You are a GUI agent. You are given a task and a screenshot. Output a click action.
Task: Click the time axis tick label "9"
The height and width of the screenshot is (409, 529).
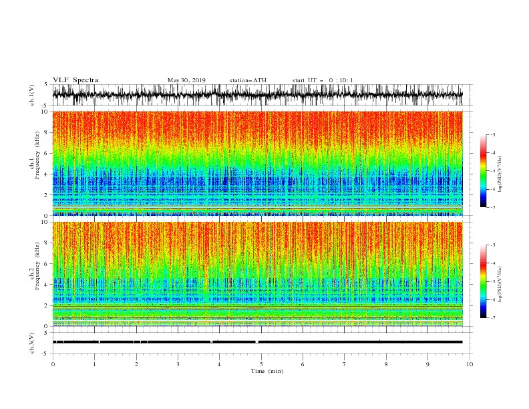(x=427, y=364)
